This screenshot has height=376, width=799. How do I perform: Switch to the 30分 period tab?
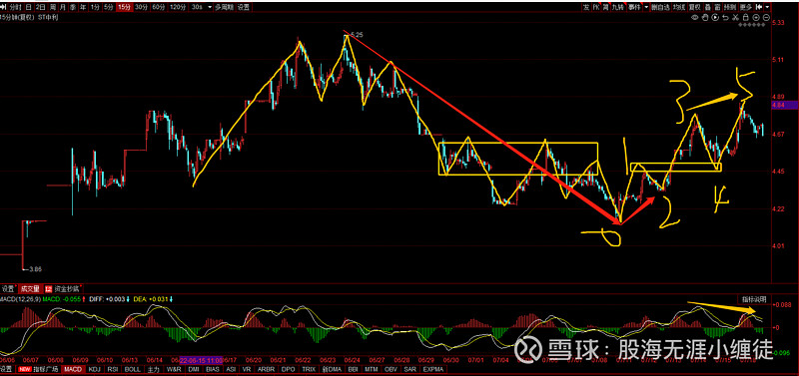point(141,7)
